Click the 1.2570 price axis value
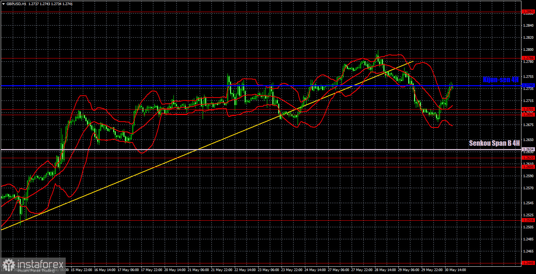536x274 pixels. tap(528, 188)
